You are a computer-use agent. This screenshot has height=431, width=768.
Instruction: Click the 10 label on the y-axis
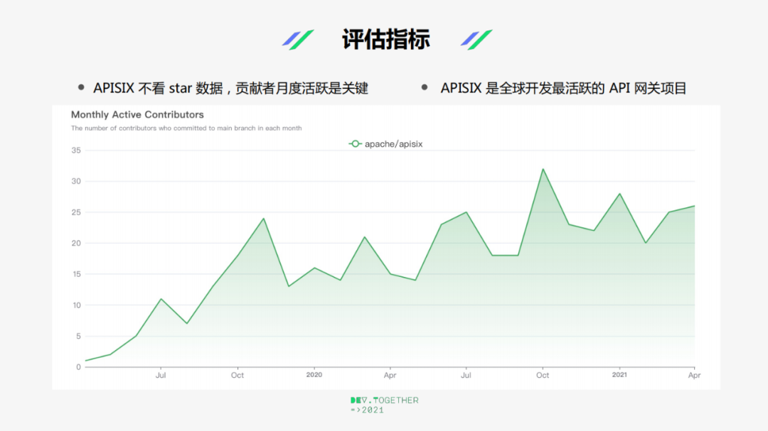(76, 305)
